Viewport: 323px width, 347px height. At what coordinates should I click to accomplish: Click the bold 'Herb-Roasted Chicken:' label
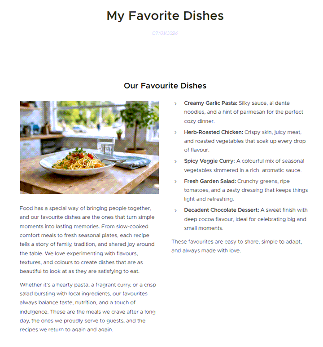coord(214,132)
